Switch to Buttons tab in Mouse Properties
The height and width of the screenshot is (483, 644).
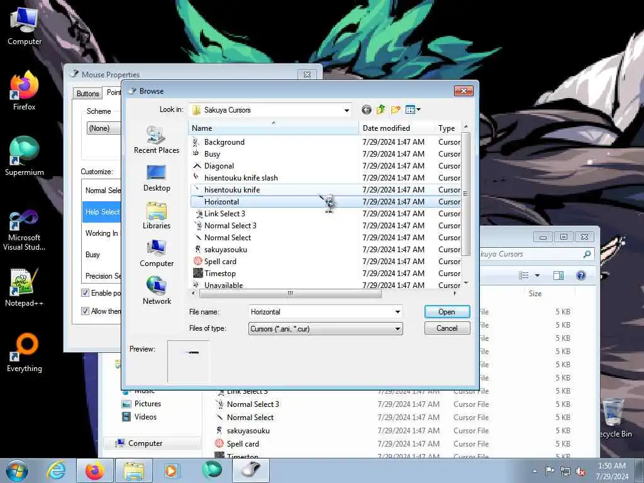click(87, 93)
